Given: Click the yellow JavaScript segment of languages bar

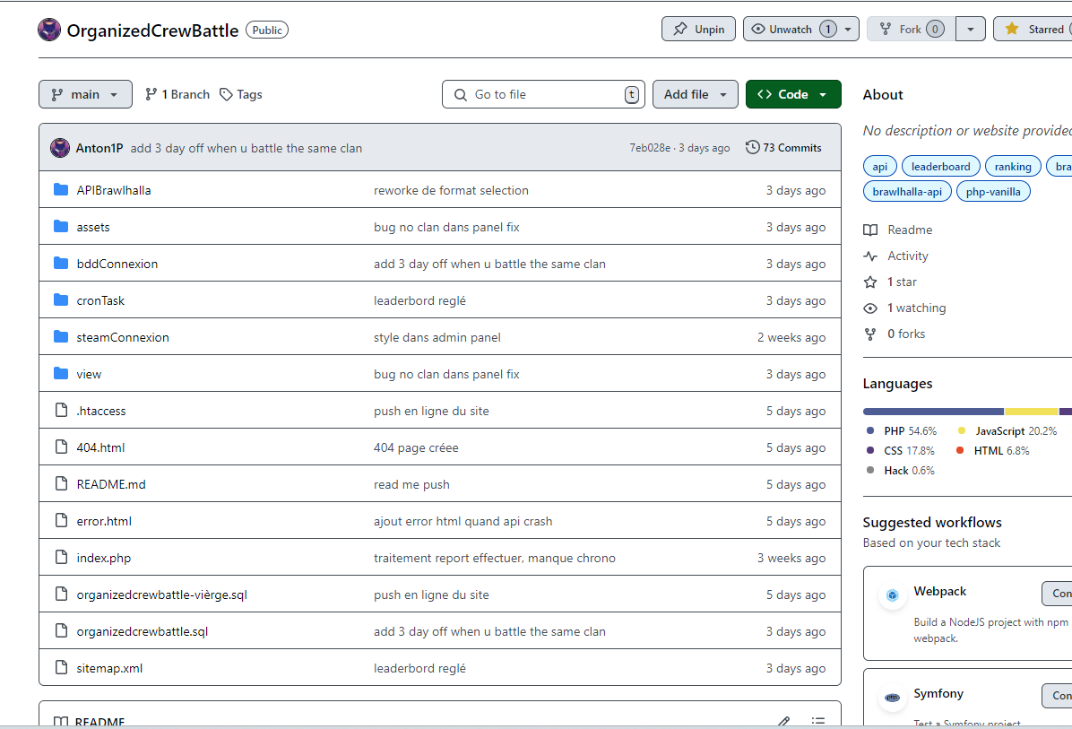Looking at the screenshot, I should (x=1031, y=412).
